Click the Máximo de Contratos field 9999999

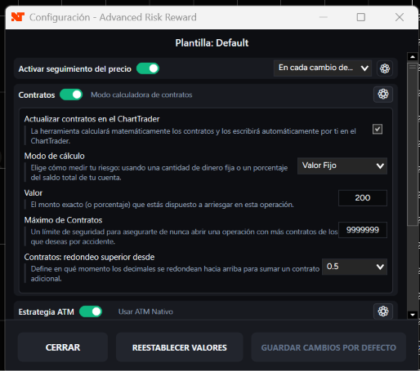pyautogui.click(x=363, y=230)
